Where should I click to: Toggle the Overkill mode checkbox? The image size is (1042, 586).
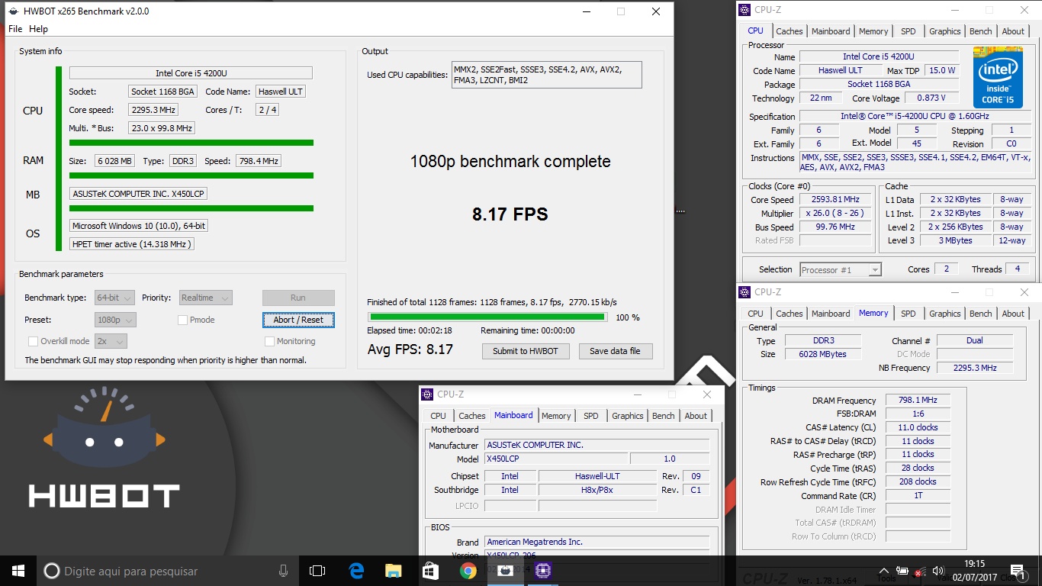[x=33, y=341]
